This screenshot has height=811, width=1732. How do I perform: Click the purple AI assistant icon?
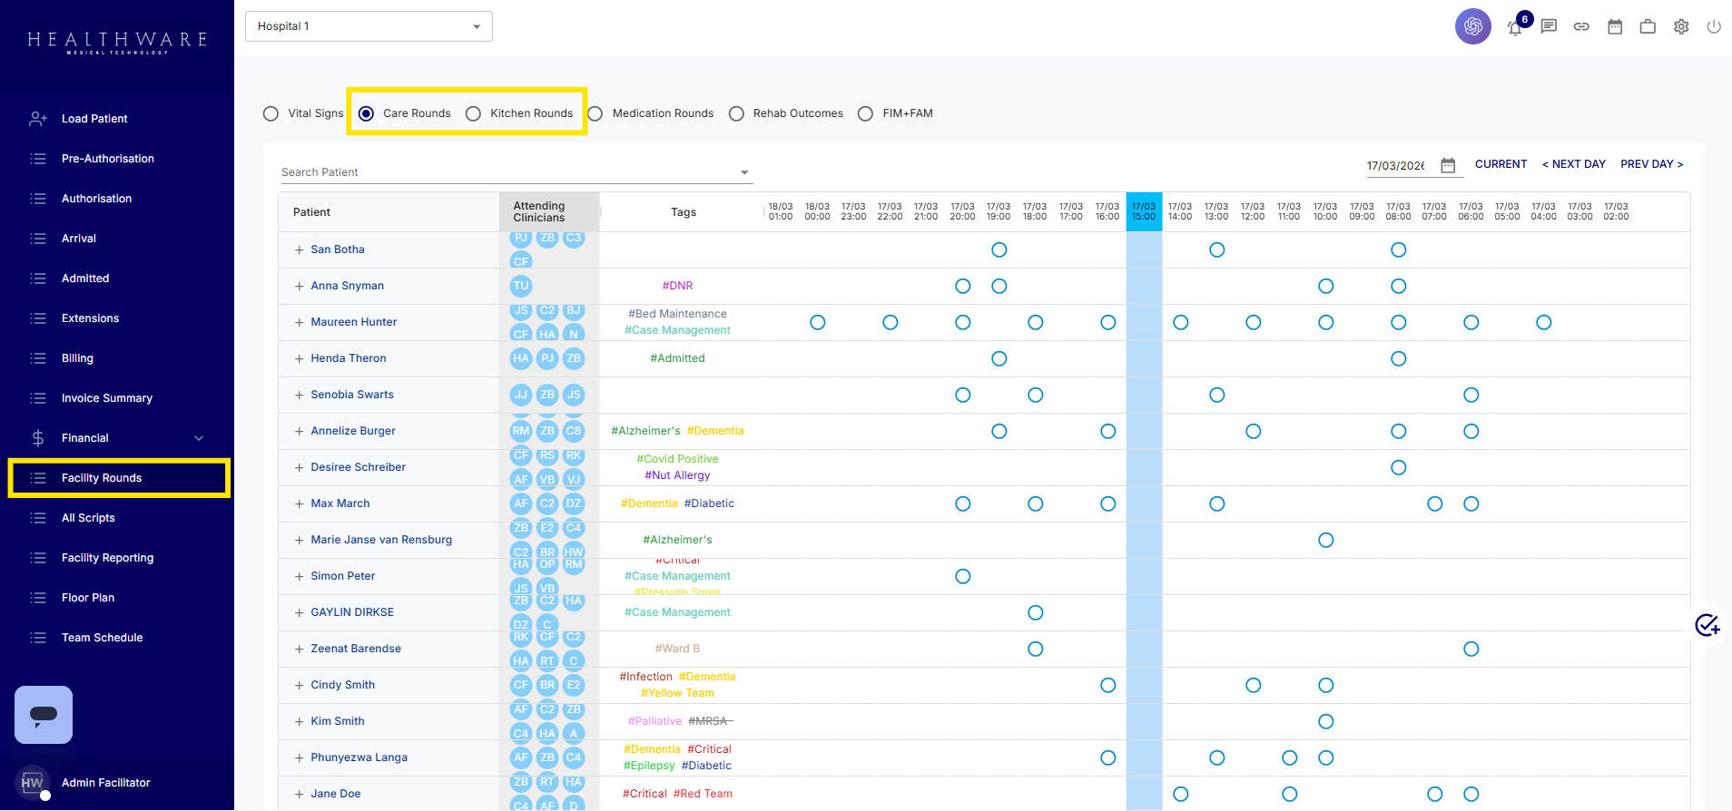(1472, 26)
